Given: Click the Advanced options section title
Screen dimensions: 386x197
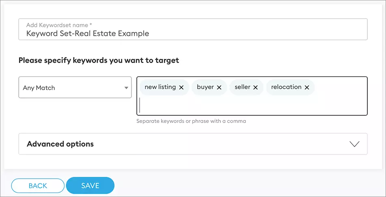Looking at the screenshot, I should click(60, 144).
